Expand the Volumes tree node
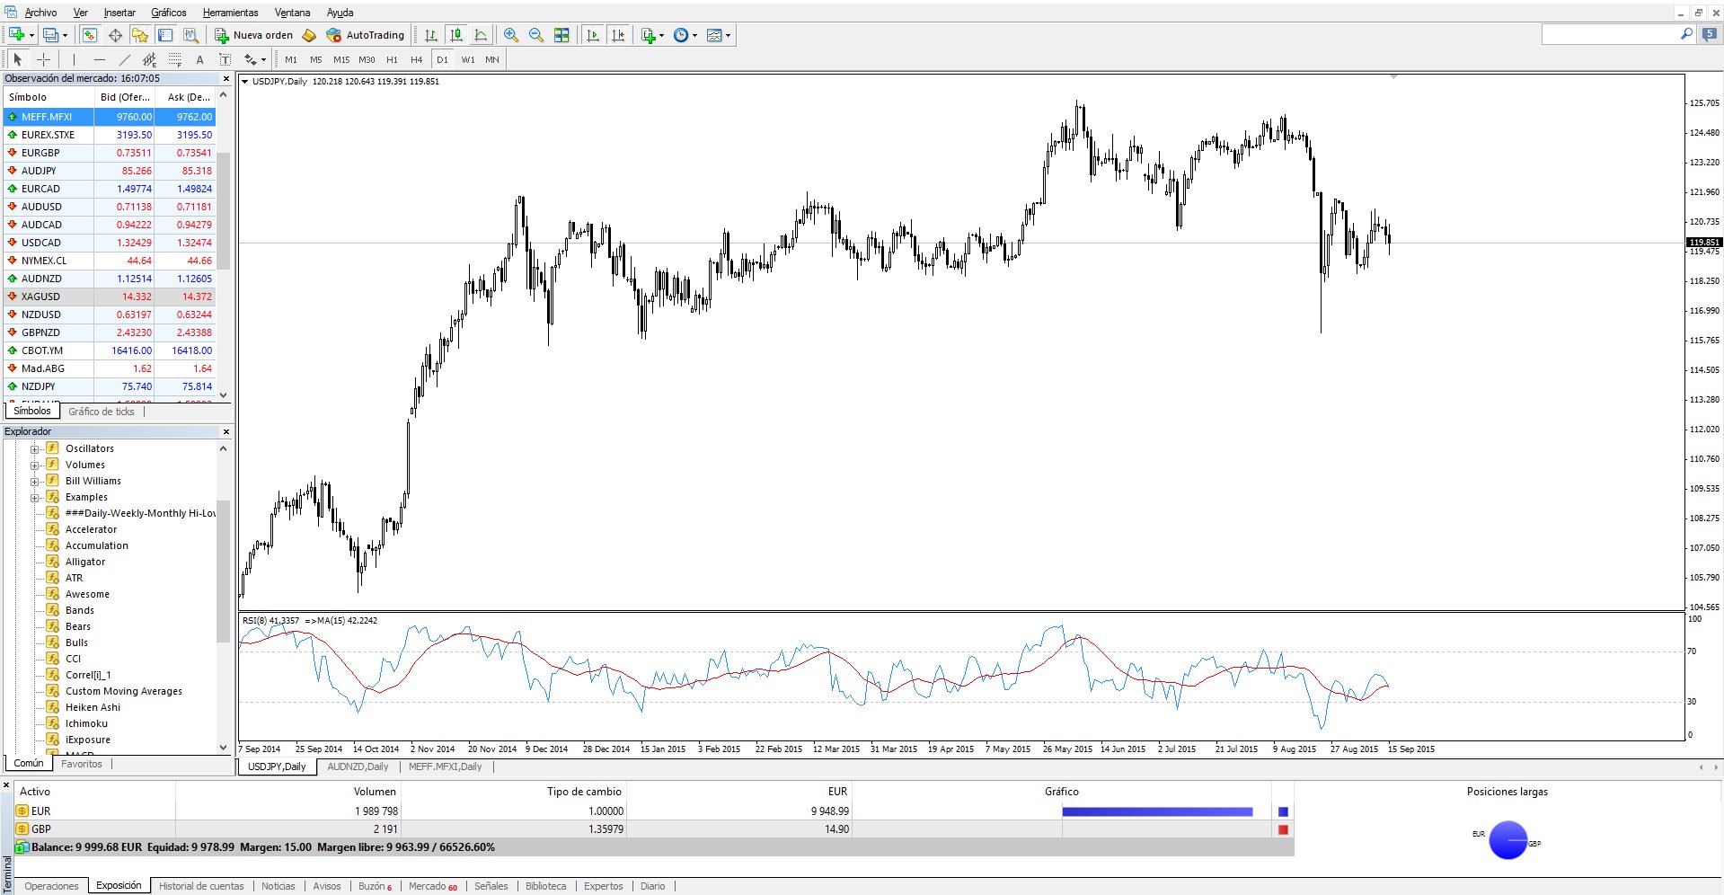Viewport: 1724px width, 895px height. (34, 465)
